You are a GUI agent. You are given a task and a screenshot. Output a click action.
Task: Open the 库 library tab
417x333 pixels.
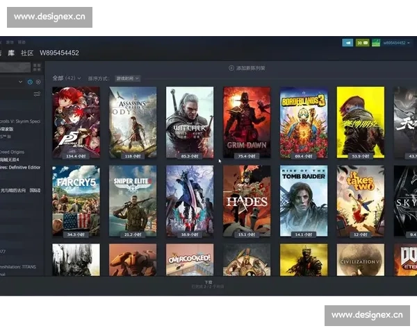click(11, 53)
